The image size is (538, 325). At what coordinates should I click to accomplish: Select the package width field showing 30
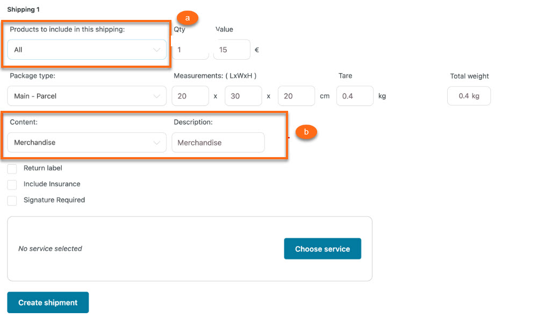pos(243,96)
